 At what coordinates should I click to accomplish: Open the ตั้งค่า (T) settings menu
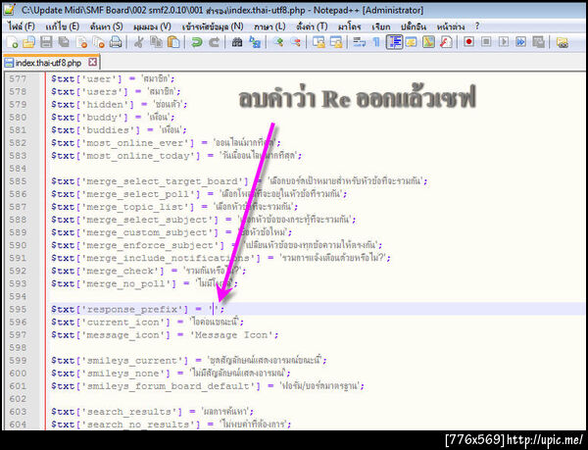pyautogui.click(x=312, y=26)
